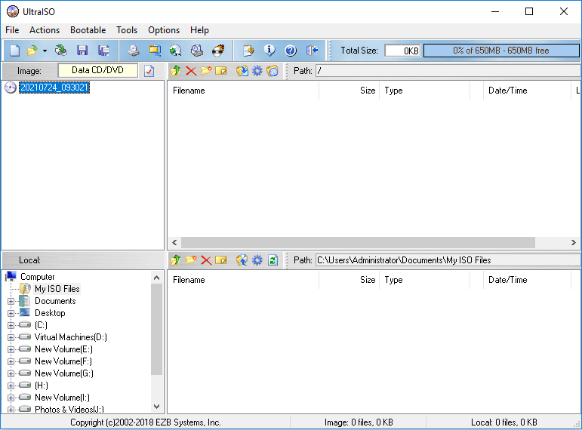The image size is (582, 430).
Task: Click Refresh icon in local pane toolbar
Action: coord(273,260)
